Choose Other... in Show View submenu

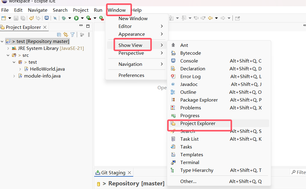click(x=219, y=181)
